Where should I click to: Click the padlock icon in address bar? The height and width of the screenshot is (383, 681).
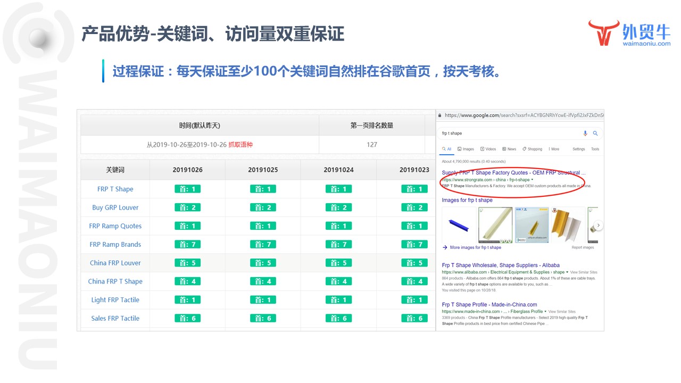(x=439, y=115)
